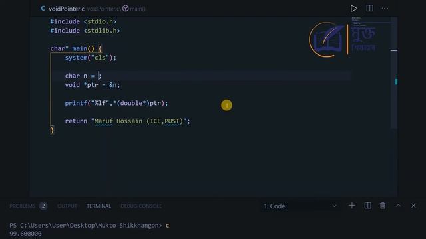
Task: Click the terminal prompt line ending in 'c'
Action: [89, 226]
